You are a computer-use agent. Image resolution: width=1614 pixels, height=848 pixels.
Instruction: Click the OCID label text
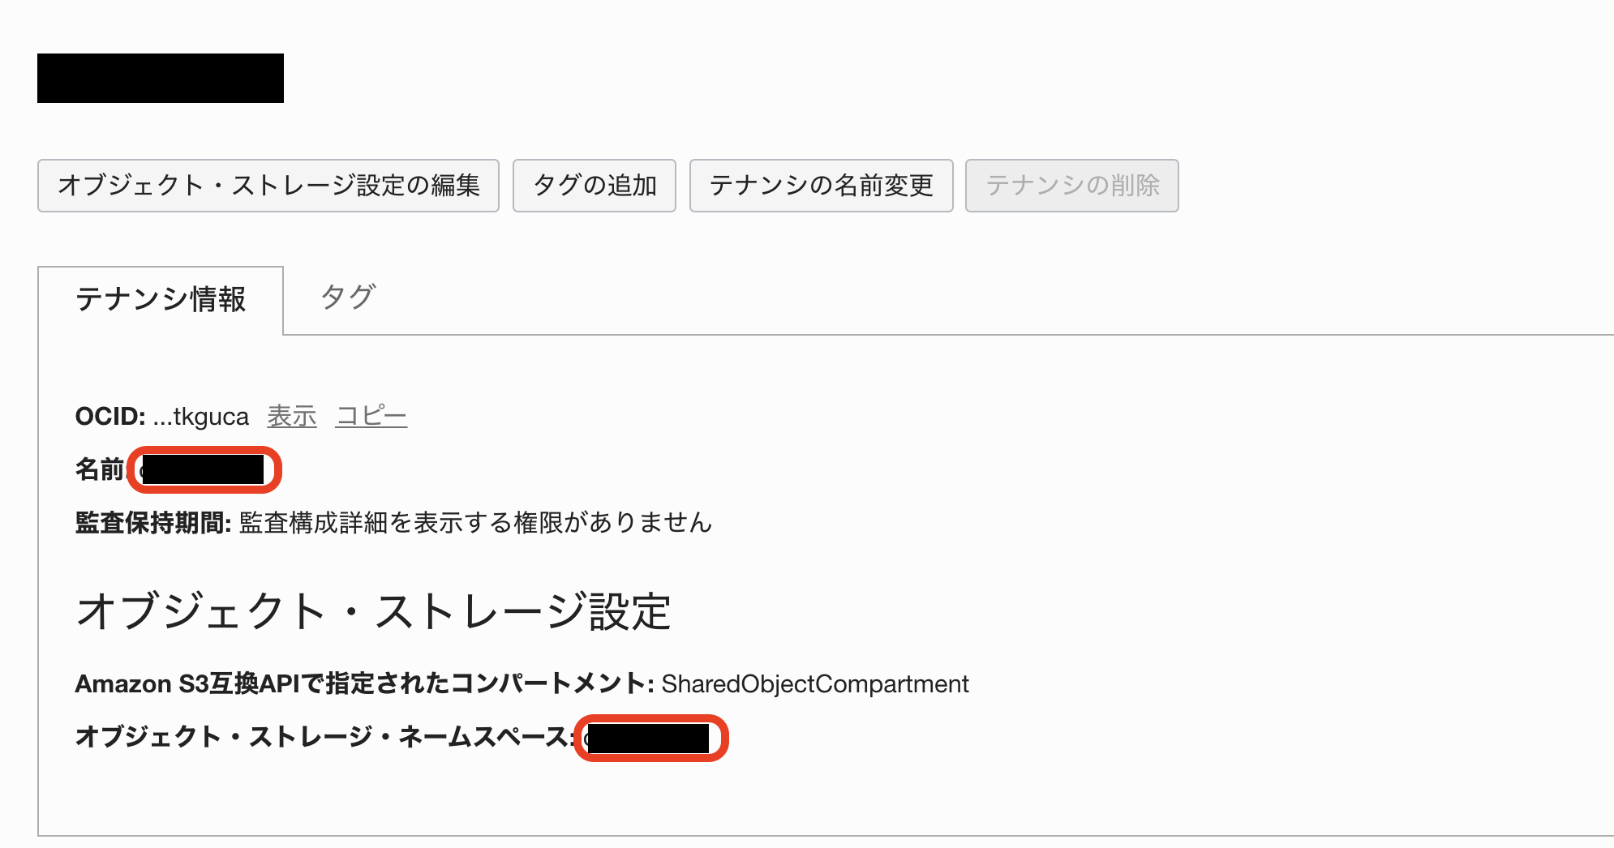pyautogui.click(x=109, y=417)
